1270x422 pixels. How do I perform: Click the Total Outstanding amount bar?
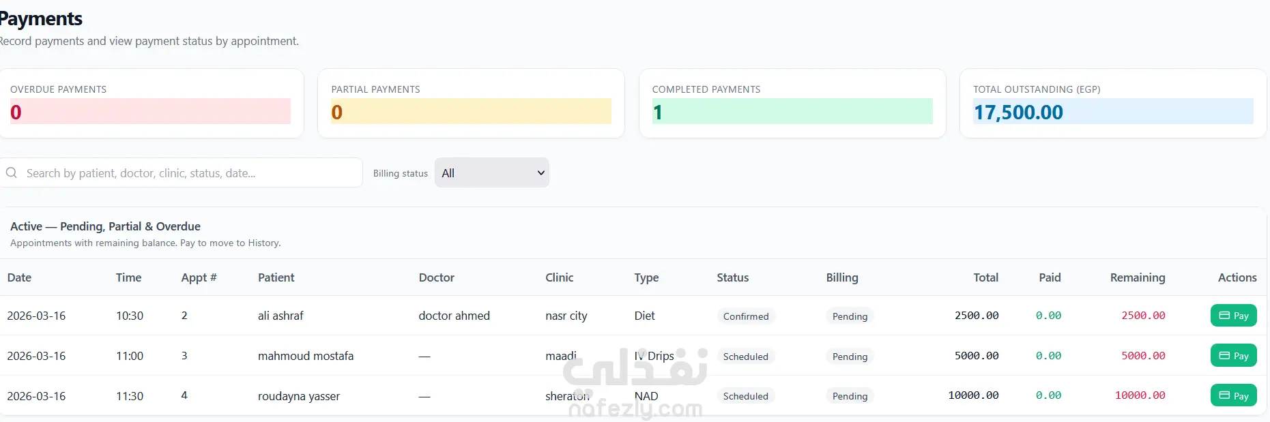click(x=1112, y=112)
